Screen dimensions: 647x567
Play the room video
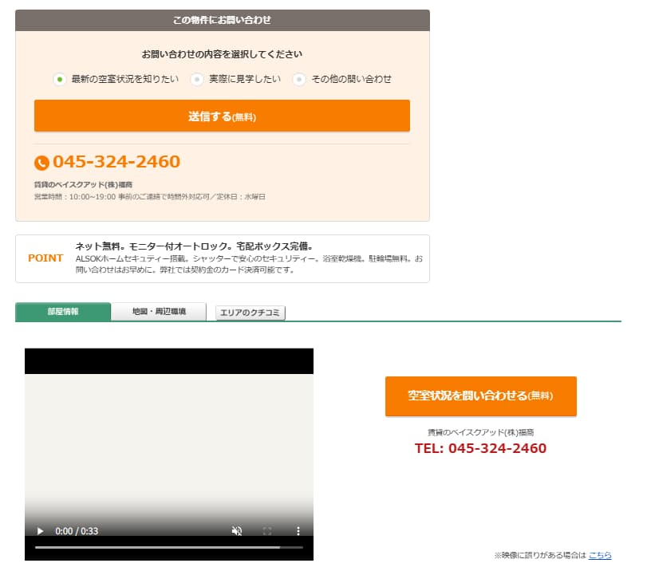[x=40, y=531]
